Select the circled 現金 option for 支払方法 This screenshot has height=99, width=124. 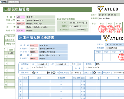coord(94,73)
